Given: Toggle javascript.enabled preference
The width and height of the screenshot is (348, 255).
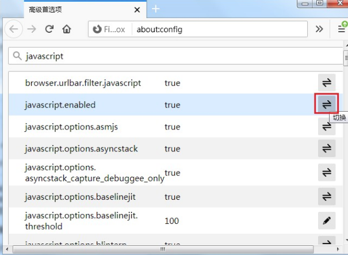Looking at the screenshot, I should (327, 105).
